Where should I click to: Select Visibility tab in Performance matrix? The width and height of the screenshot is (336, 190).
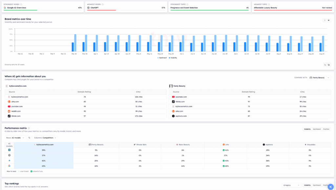307,129
